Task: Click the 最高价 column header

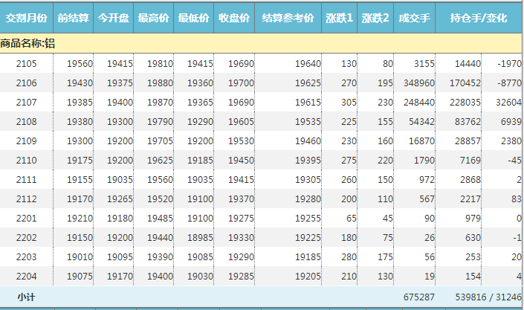Action: (154, 17)
